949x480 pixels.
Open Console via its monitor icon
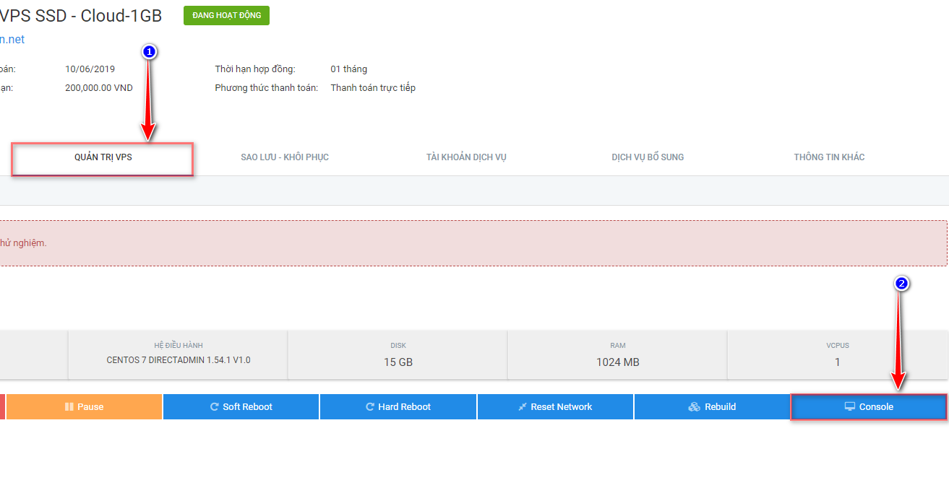(x=850, y=407)
